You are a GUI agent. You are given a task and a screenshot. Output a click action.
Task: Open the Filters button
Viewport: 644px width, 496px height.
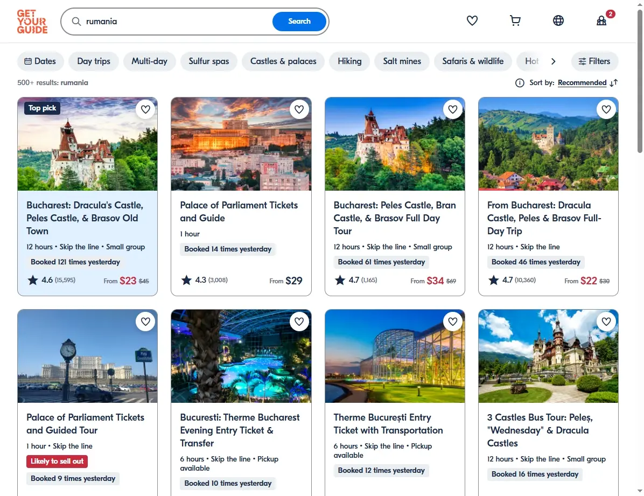coord(594,61)
